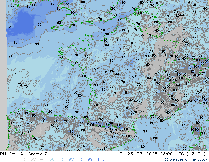Image resolution: width=209 pixels, height=162 pixels.
Task: Select legend value 100
Action: (x=101, y=159)
